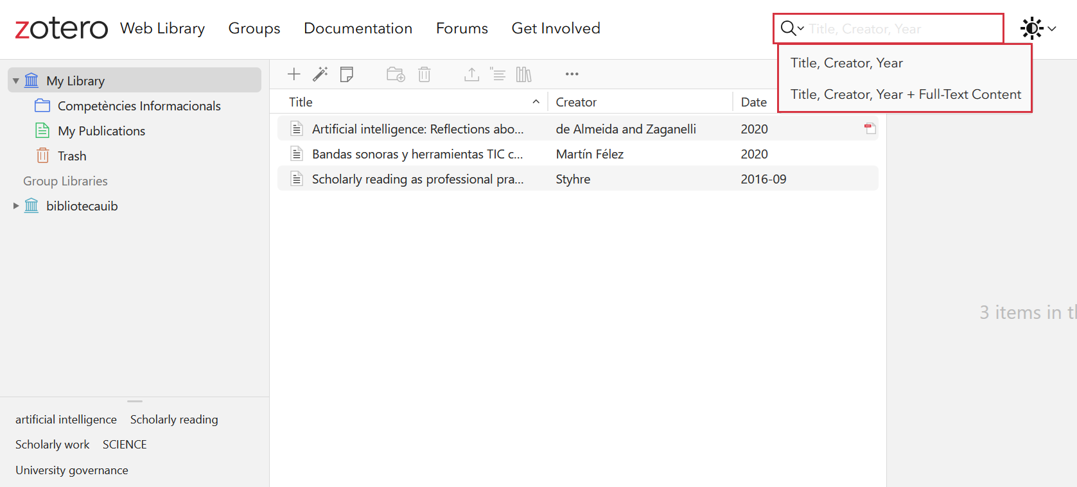The height and width of the screenshot is (487, 1077).
Task: Click the My Publications document icon
Action: pos(42,130)
